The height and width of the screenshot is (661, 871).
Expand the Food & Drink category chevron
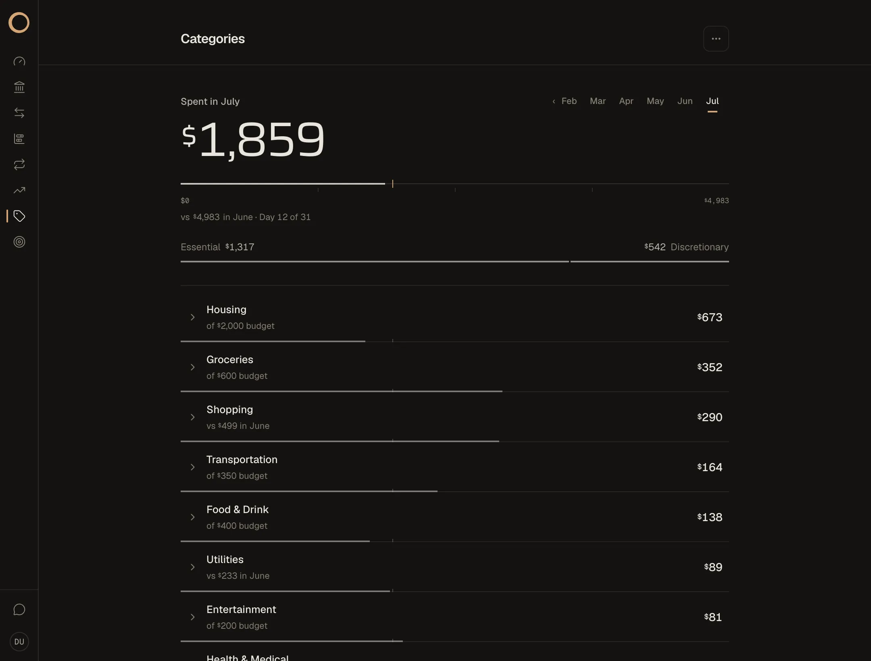coord(193,517)
